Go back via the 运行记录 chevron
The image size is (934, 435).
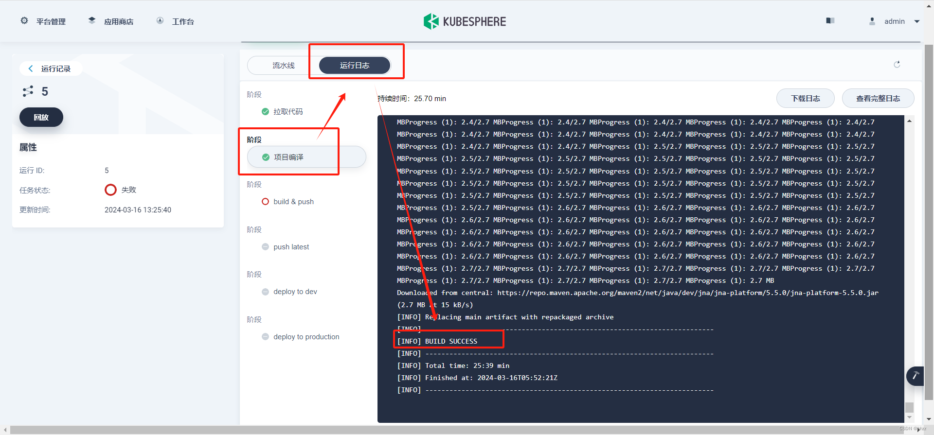point(31,69)
